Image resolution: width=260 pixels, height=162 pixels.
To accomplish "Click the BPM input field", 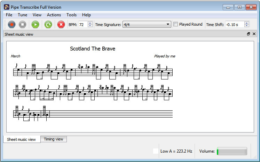I will (x=83, y=24).
